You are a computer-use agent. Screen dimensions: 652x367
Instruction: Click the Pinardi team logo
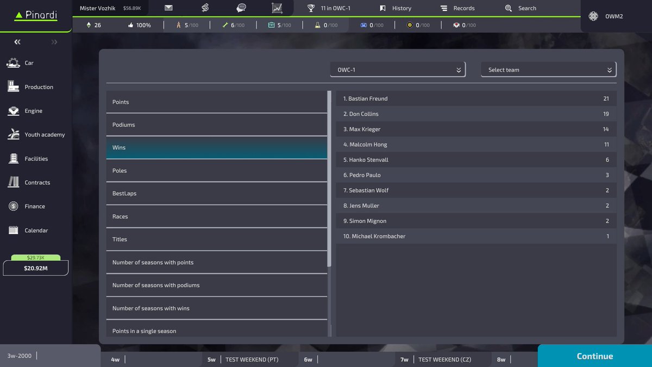point(36,15)
